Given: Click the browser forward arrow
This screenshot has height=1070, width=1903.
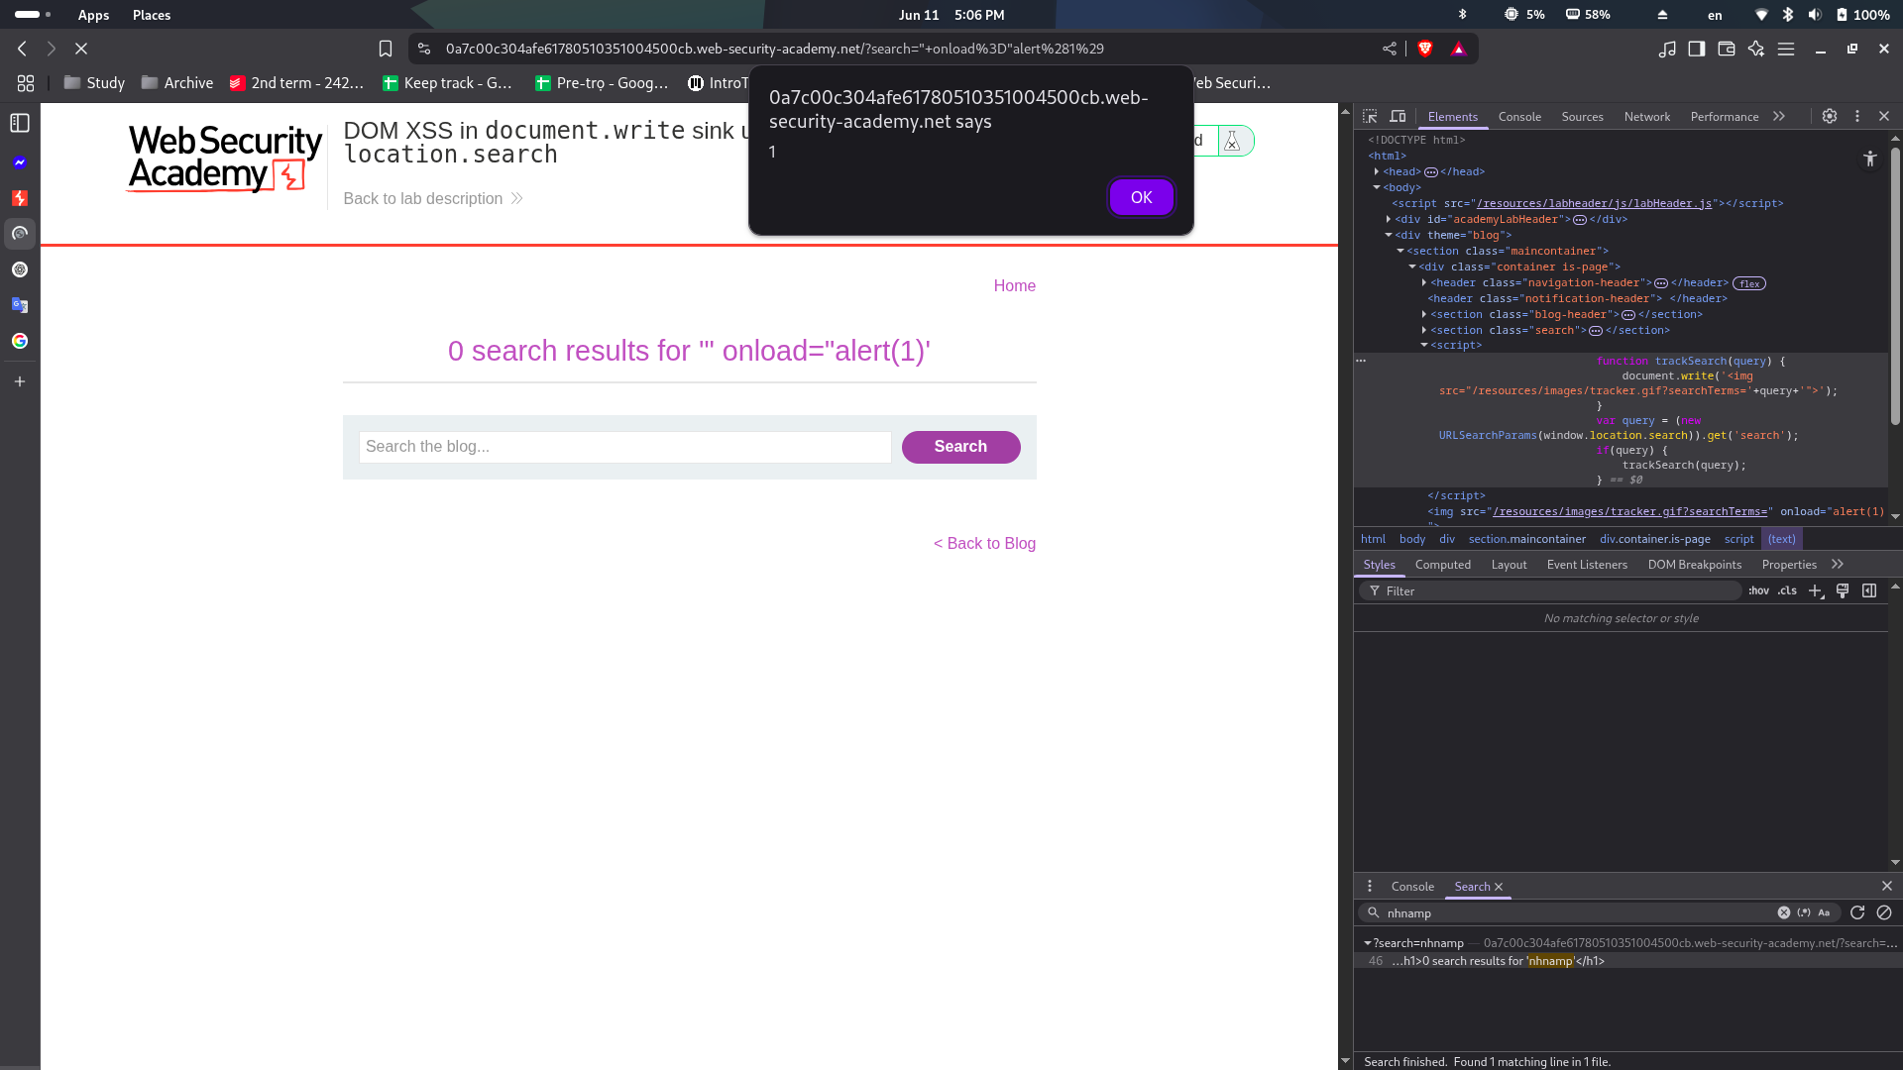Looking at the screenshot, I should 52,49.
